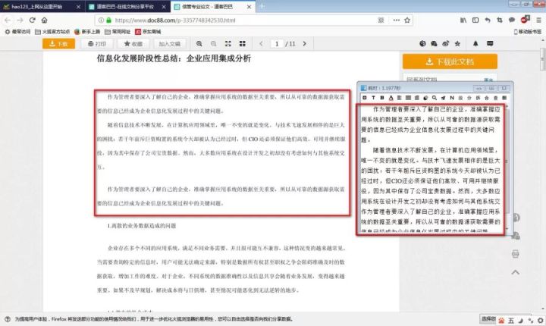Bookmark this page with star icon
546x326 pixels.
407,20
